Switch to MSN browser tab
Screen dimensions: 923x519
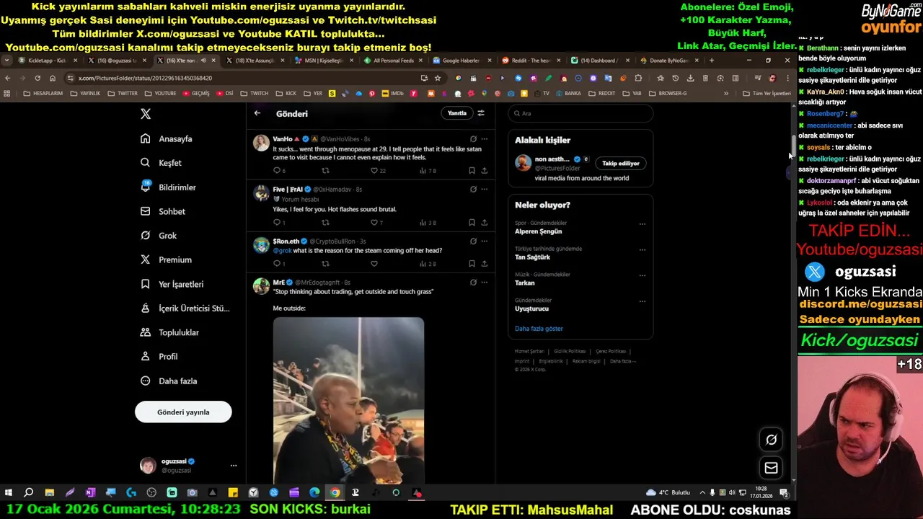(x=322, y=61)
